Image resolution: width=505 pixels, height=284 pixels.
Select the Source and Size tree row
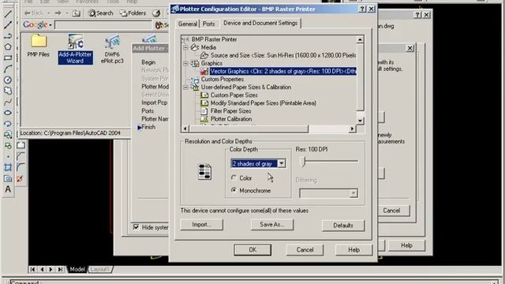(283, 55)
